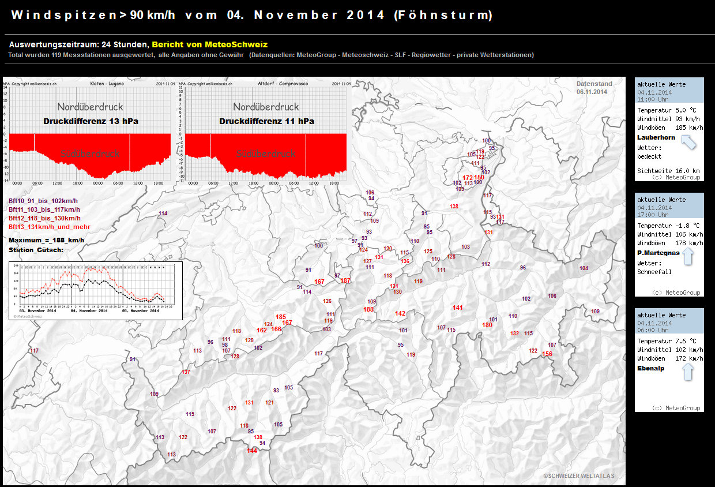Click the P.Martegnas wind direction arrow
The width and height of the screenshot is (715, 487).
point(688,254)
